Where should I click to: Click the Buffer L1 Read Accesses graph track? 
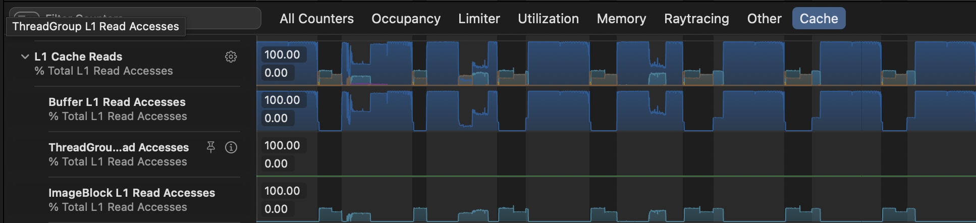coord(616,110)
